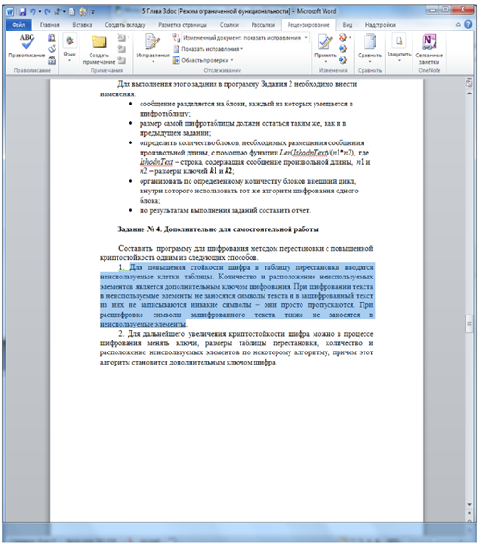Click the scrollbar down arrow
The height and width of the screenshot is (544, 481).
pos(469,504)
